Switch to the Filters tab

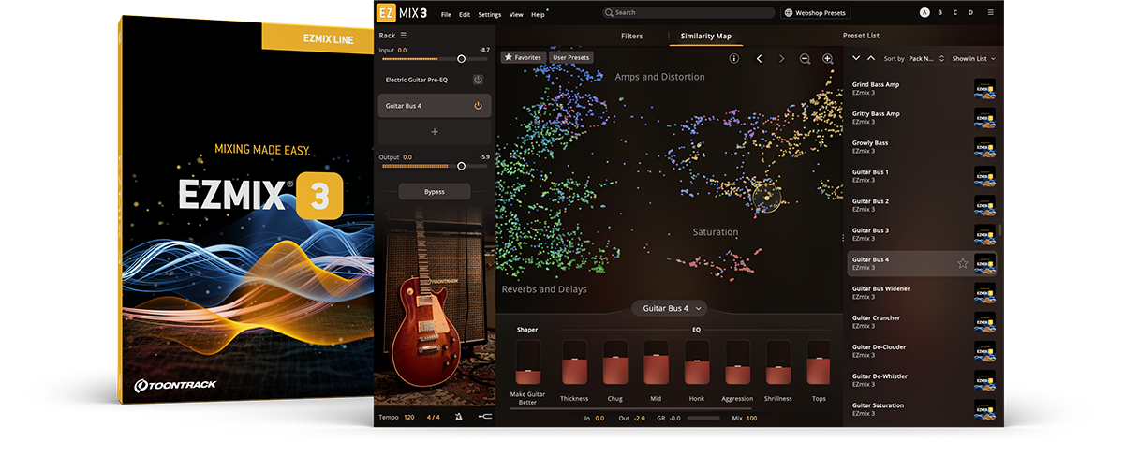click(632, 36)
